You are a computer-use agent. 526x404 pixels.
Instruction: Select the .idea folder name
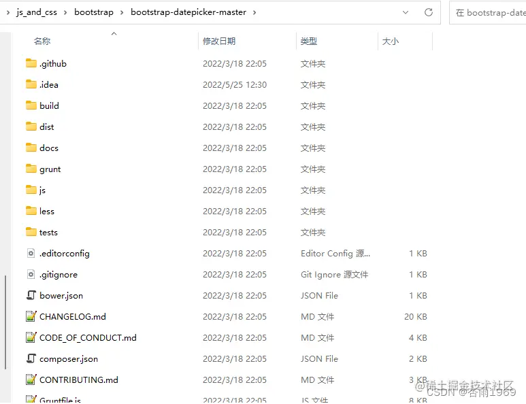tap(48, 85)
